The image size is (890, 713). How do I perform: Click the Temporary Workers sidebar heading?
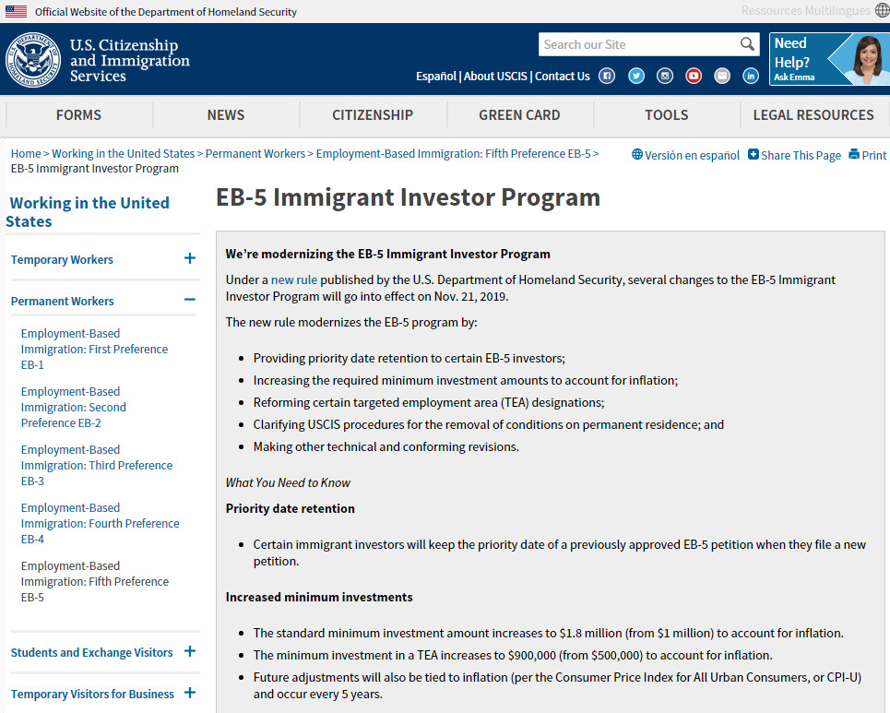point(62,259)
